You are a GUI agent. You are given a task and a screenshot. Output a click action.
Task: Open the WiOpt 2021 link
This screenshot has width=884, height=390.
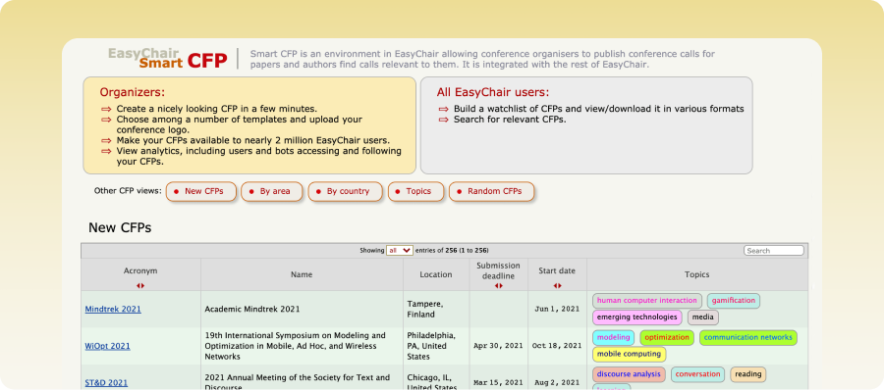(x=107, y=346)
